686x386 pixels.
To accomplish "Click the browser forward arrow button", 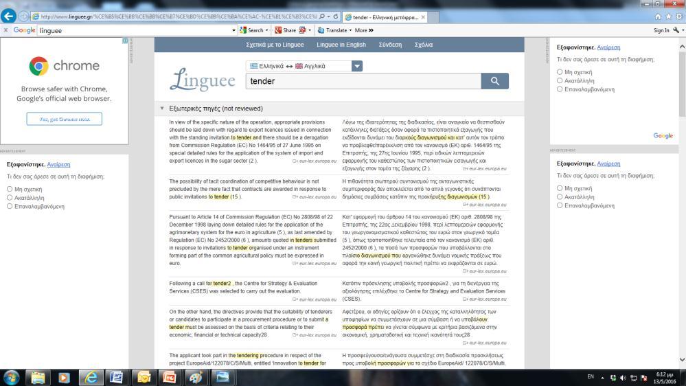I will coord(23,16).
